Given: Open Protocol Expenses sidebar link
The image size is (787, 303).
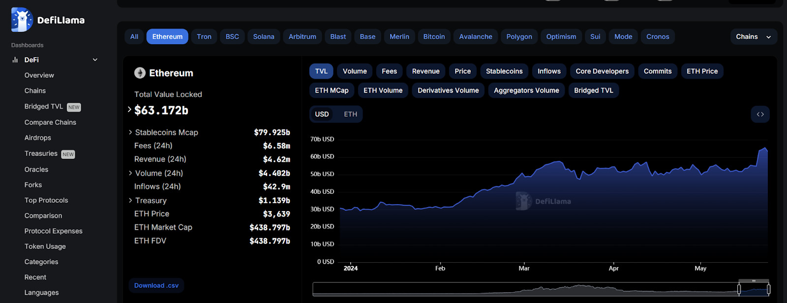Looking at the screenshot, I should click(54, 231).
